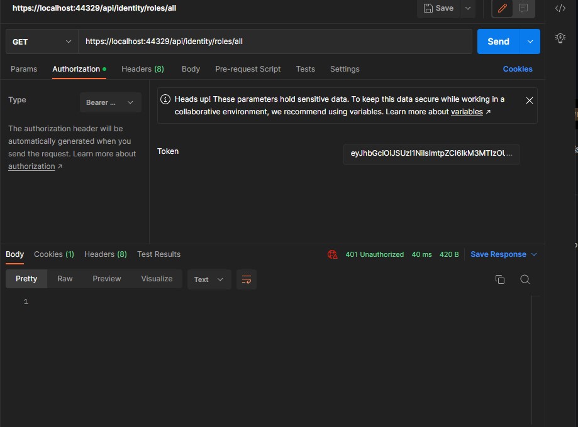Click the Save request icon
The image size is (578, 427).
[x=439, y=8]
